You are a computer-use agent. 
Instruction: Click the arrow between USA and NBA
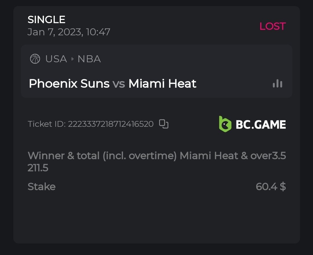coord(72,59)
